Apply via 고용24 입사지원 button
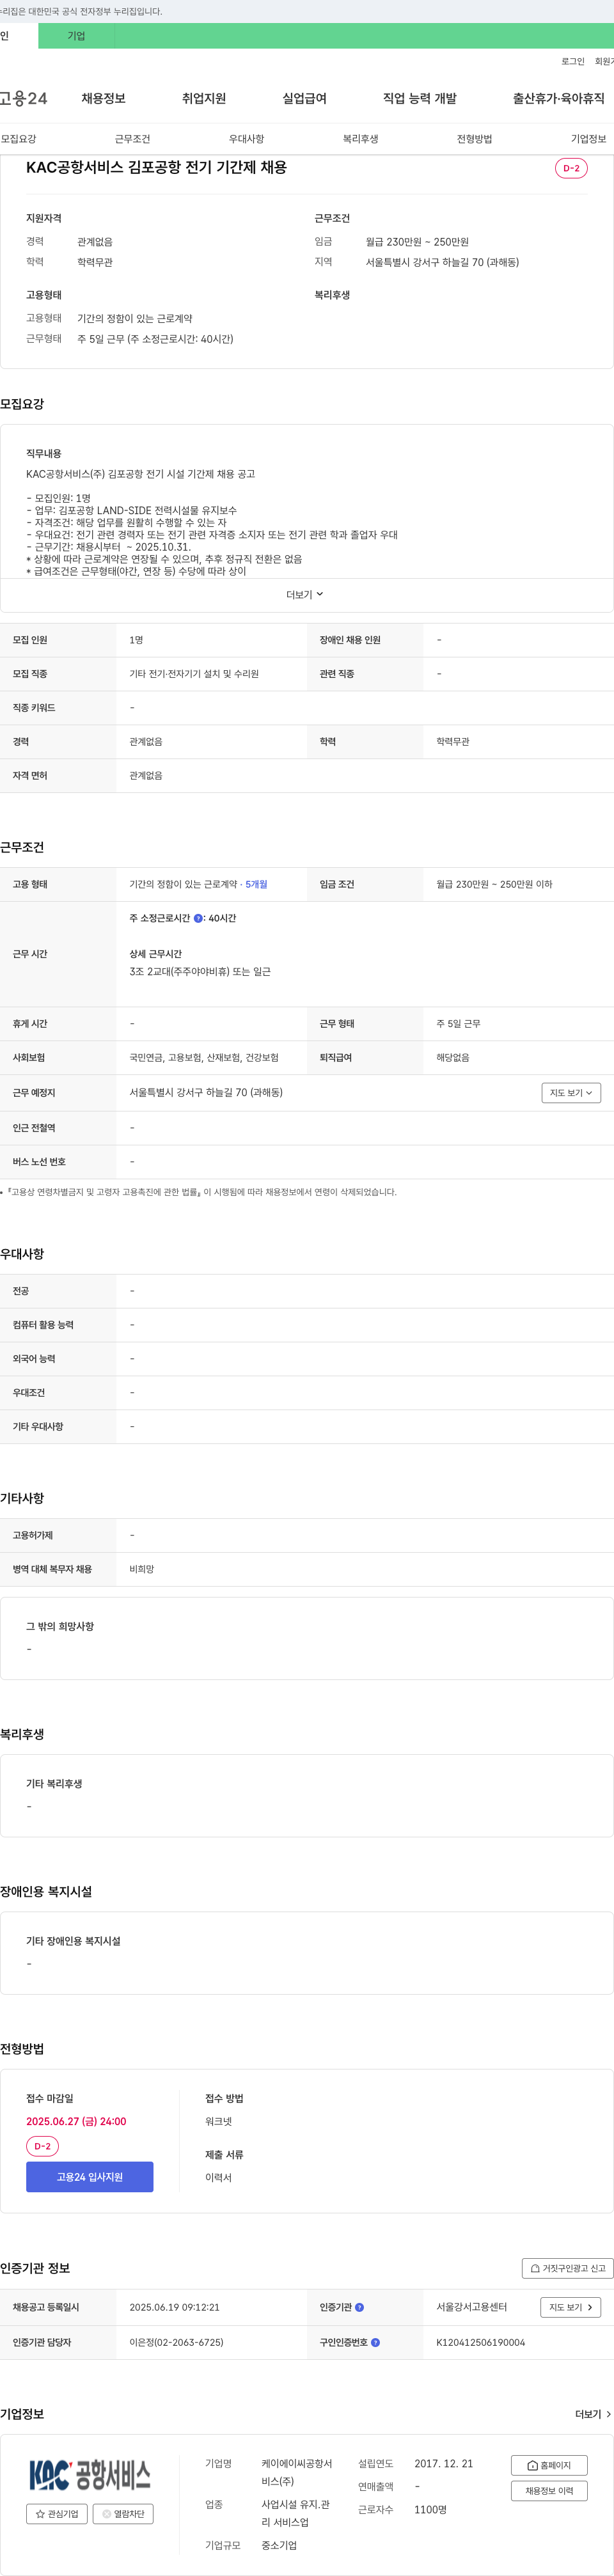This screenshot has height=2576, width=614. point(90,2177)
